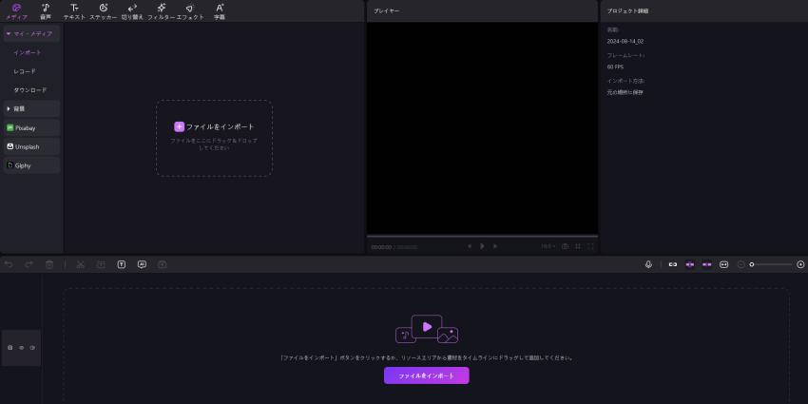
Task: Select the Pixabay stock media item
Action: coord(30,127)
